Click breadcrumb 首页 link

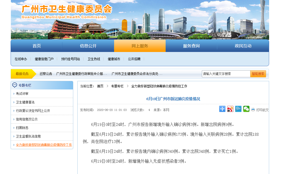point(100,86)
